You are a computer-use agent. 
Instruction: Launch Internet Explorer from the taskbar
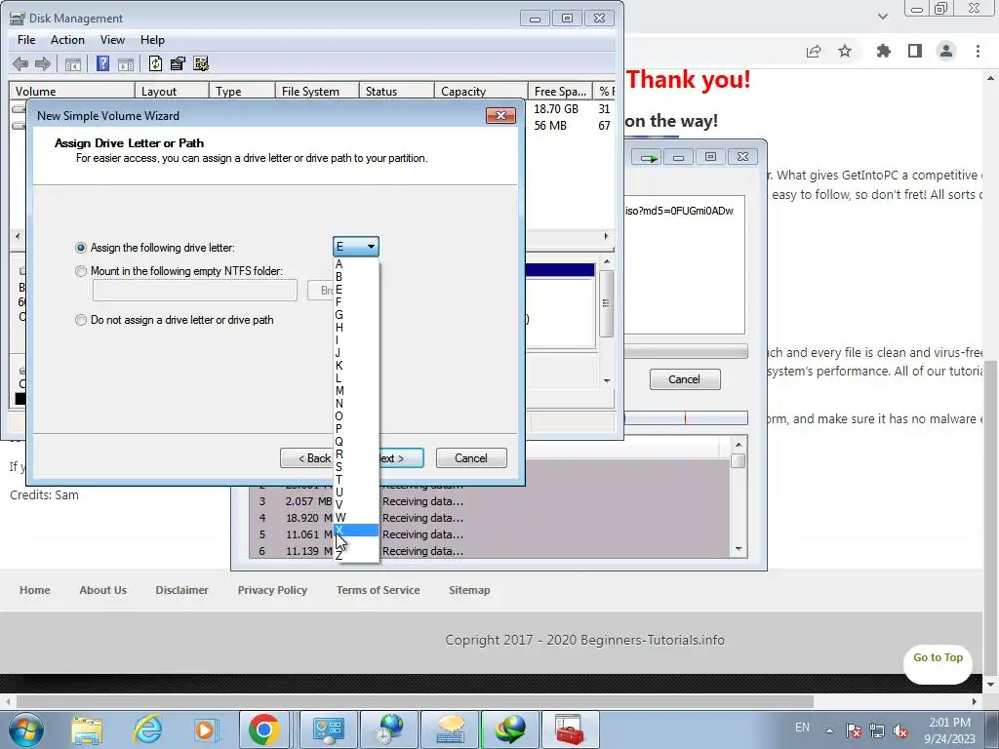coord(148,729)
